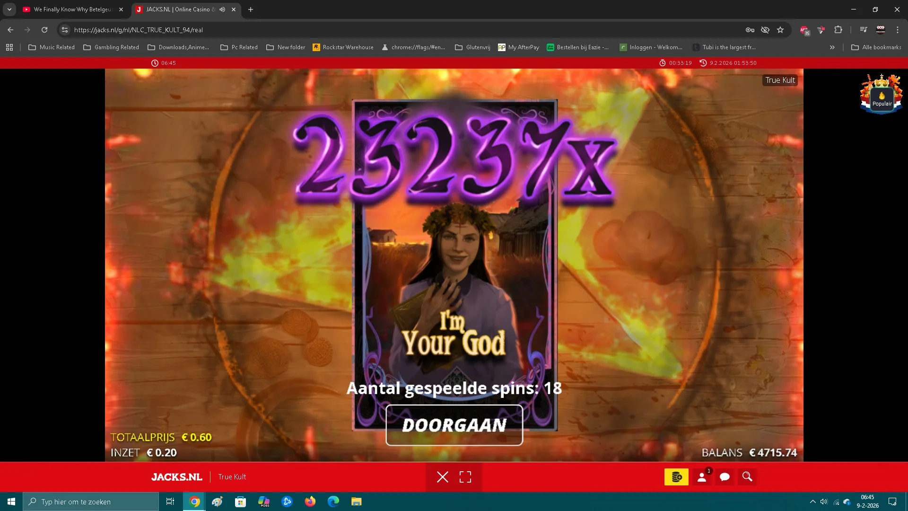908x511 pixels.
Task: Open the Chrome profile avatar
Action: pos(881,30)
